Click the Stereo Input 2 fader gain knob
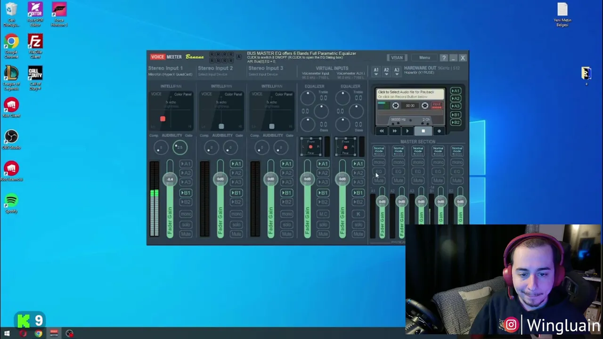 point(220,179)
